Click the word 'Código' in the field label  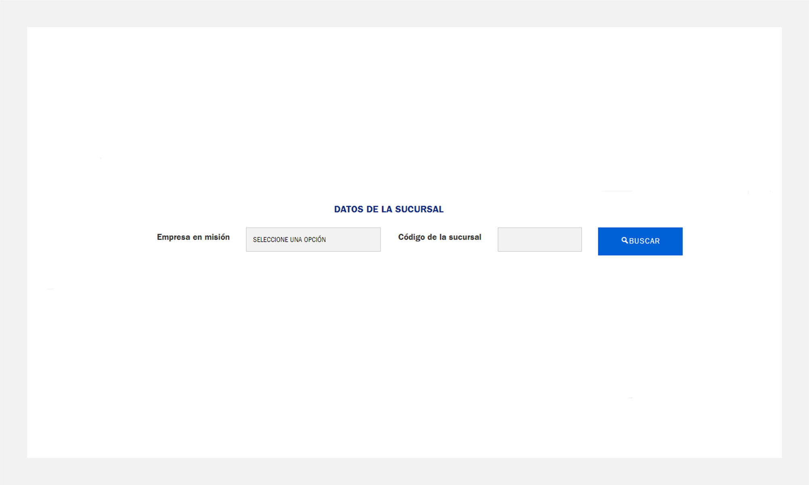click(411, 237)
